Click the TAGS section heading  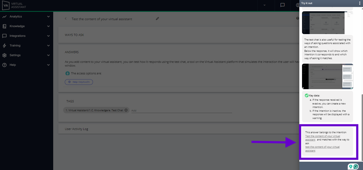click(x=70, y=101)
